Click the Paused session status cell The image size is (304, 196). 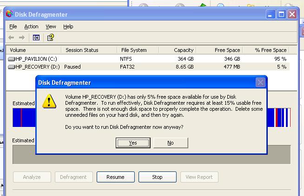point(73,67)
